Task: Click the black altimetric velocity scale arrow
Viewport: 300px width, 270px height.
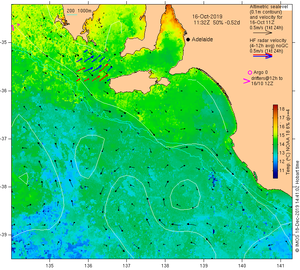Action: coord(262,33)
